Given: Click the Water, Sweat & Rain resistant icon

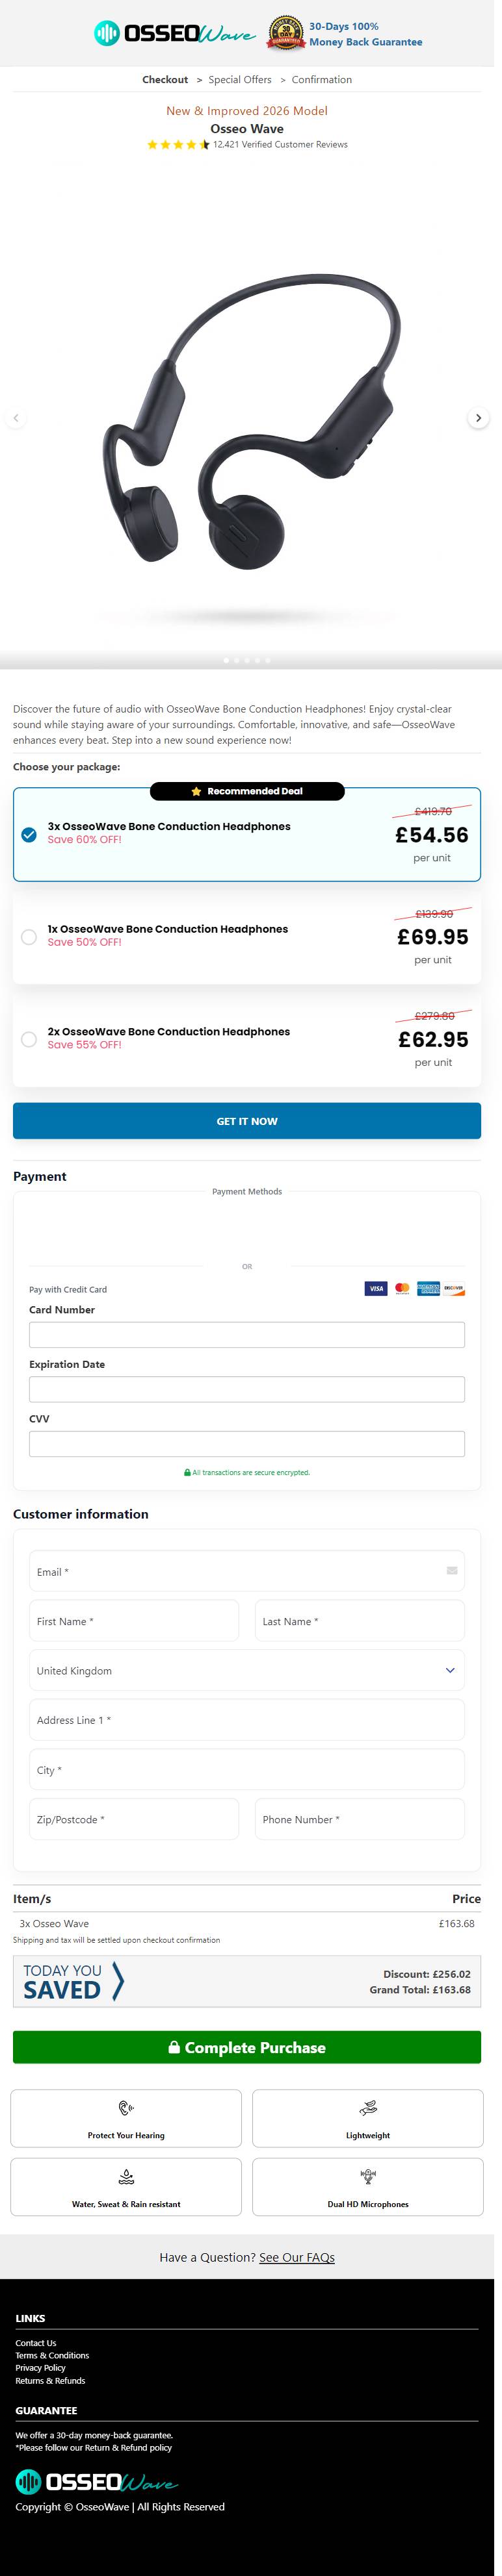Looking at the screenshot, I should coord(126,2177).
